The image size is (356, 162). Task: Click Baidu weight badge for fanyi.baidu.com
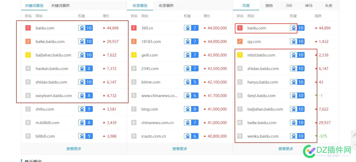pos(297,96)
